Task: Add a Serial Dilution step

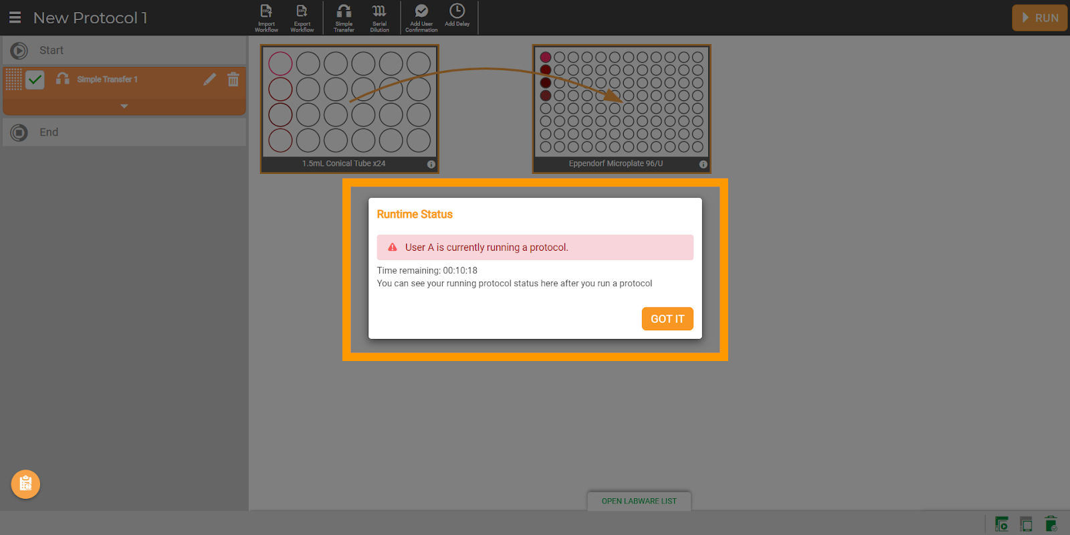Action: coord(379,17)
